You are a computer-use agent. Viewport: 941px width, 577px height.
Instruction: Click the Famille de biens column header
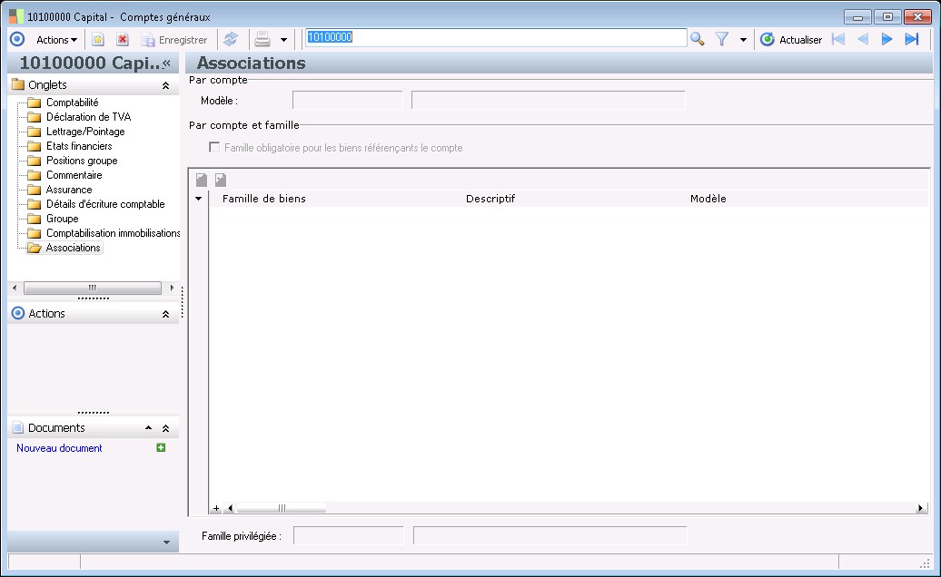(x=263, y=199)
